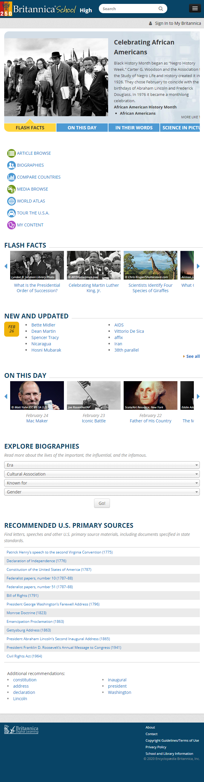Viewport: 204px width, 782px height.
Task: Open Scientists Identify Four Species of Giraffes
Action: [150, 288]
